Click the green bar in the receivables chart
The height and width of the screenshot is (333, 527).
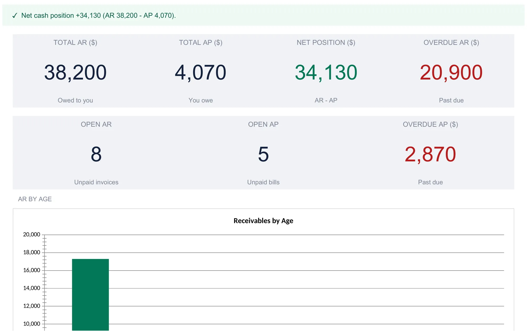coord(90,295)
